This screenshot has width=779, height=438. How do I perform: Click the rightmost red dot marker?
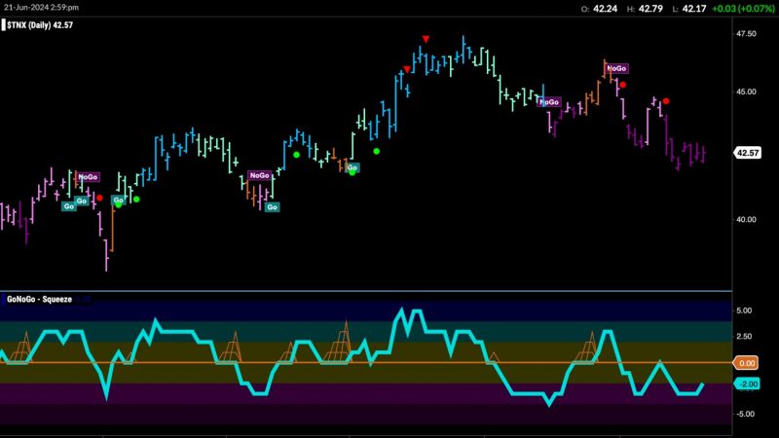pos(666,101)
